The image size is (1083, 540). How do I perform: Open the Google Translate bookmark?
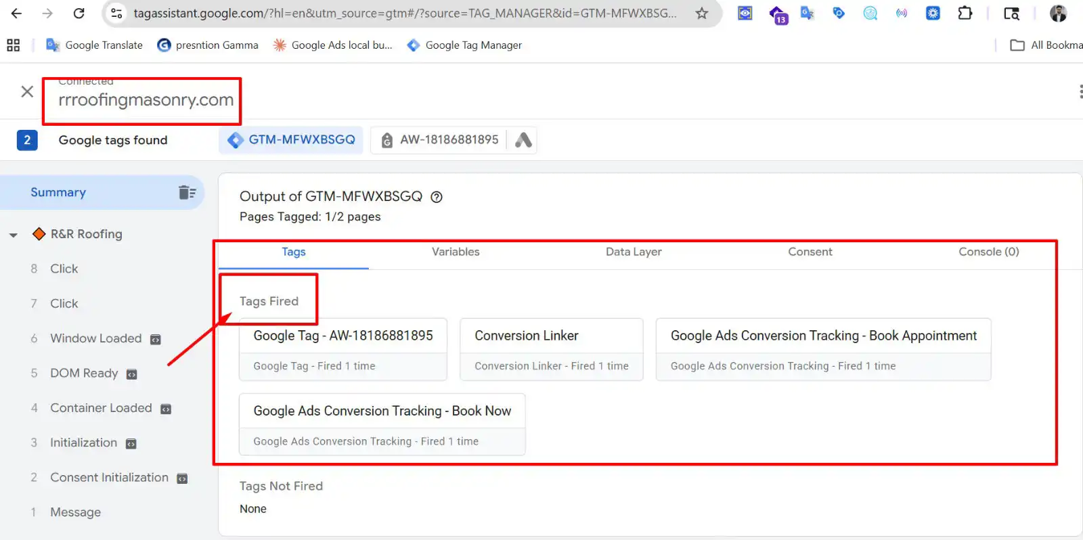pyautogui.click(x=94, y=45)
